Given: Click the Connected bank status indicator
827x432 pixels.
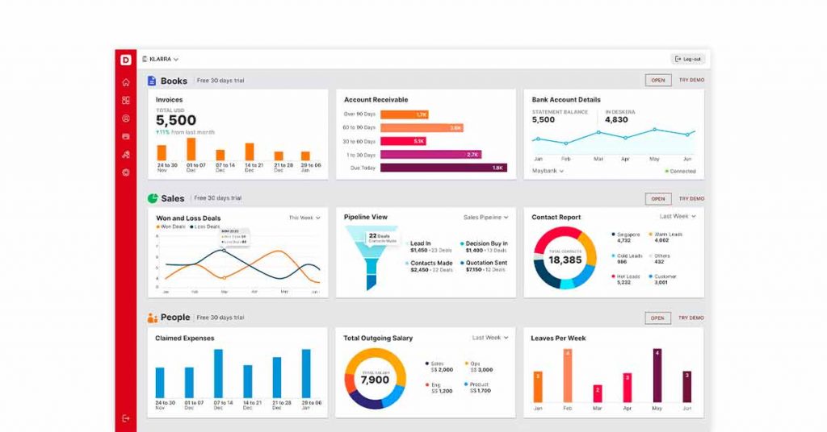Looking at the screenshot, I should (680, 171).
